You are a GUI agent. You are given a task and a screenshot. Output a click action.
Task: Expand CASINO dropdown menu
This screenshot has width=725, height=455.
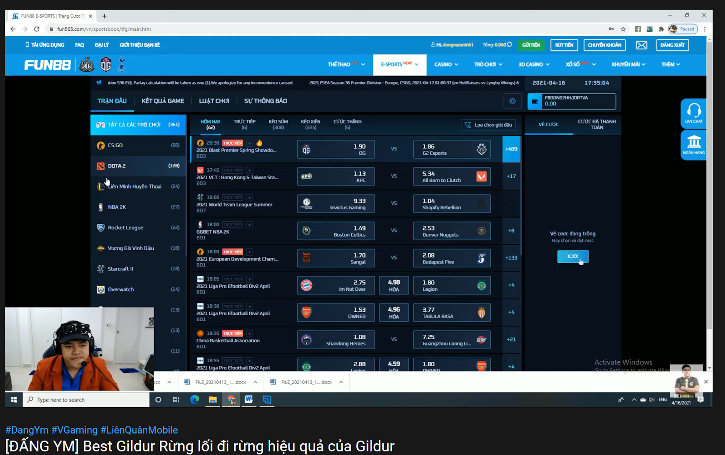pos(446,65)
